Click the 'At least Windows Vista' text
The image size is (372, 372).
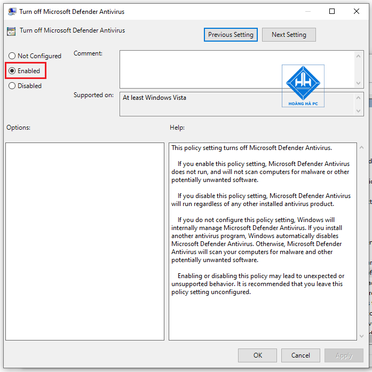coord(154,98)
